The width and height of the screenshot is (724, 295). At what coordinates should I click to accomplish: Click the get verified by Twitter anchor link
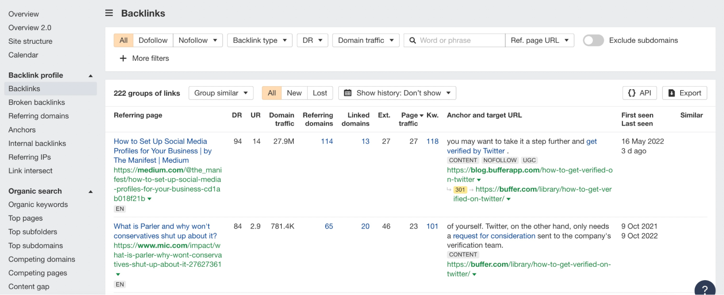522,146
